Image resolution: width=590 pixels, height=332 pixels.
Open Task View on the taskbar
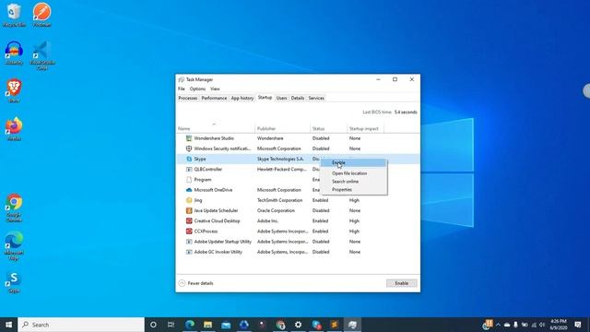coord(171,325)
